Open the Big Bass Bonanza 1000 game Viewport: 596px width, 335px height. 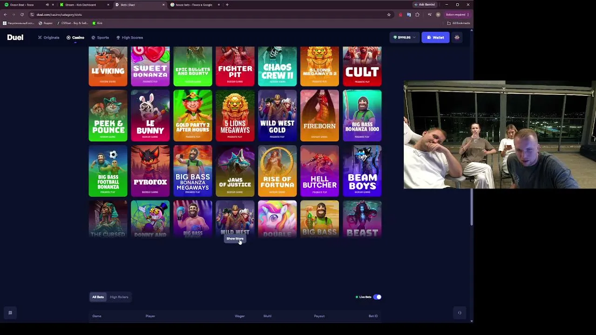click(x=362, y=115)
